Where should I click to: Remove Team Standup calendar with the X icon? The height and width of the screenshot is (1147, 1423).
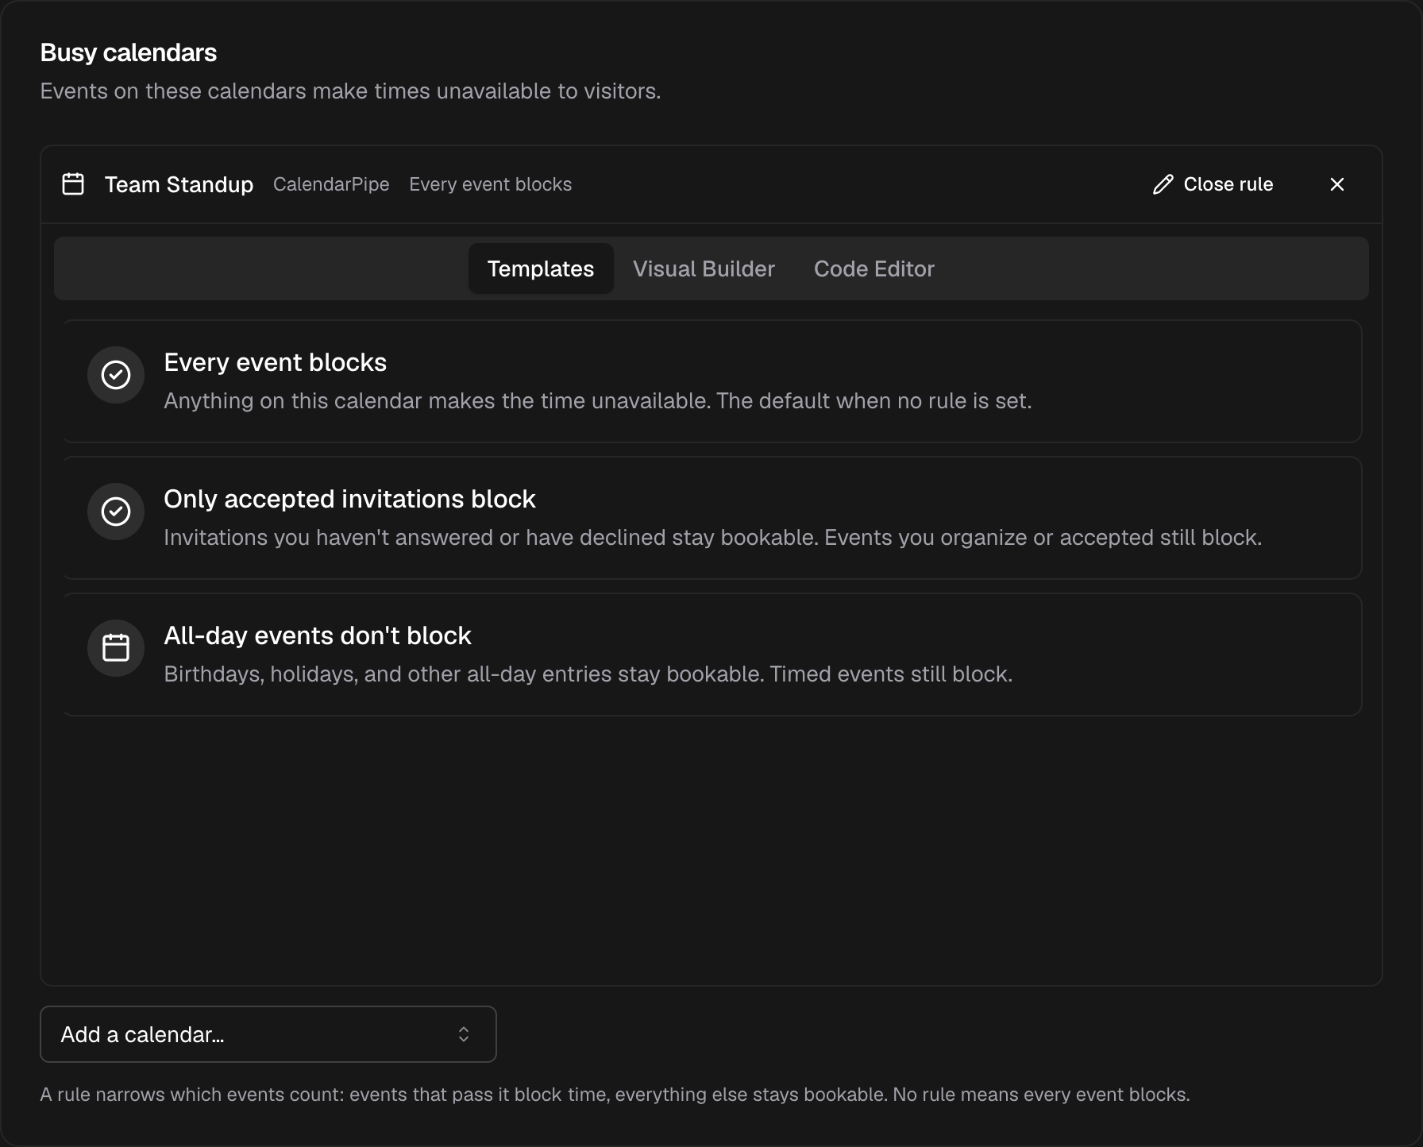coord(1337,184)
